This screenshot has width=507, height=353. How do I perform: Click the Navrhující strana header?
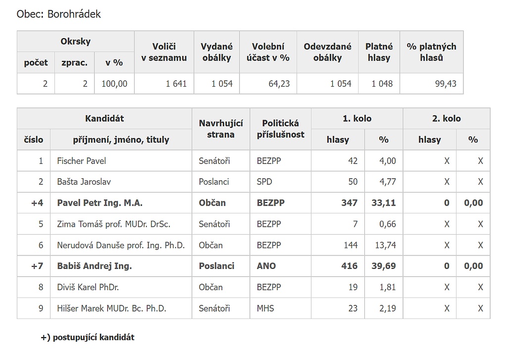point(221,129)
